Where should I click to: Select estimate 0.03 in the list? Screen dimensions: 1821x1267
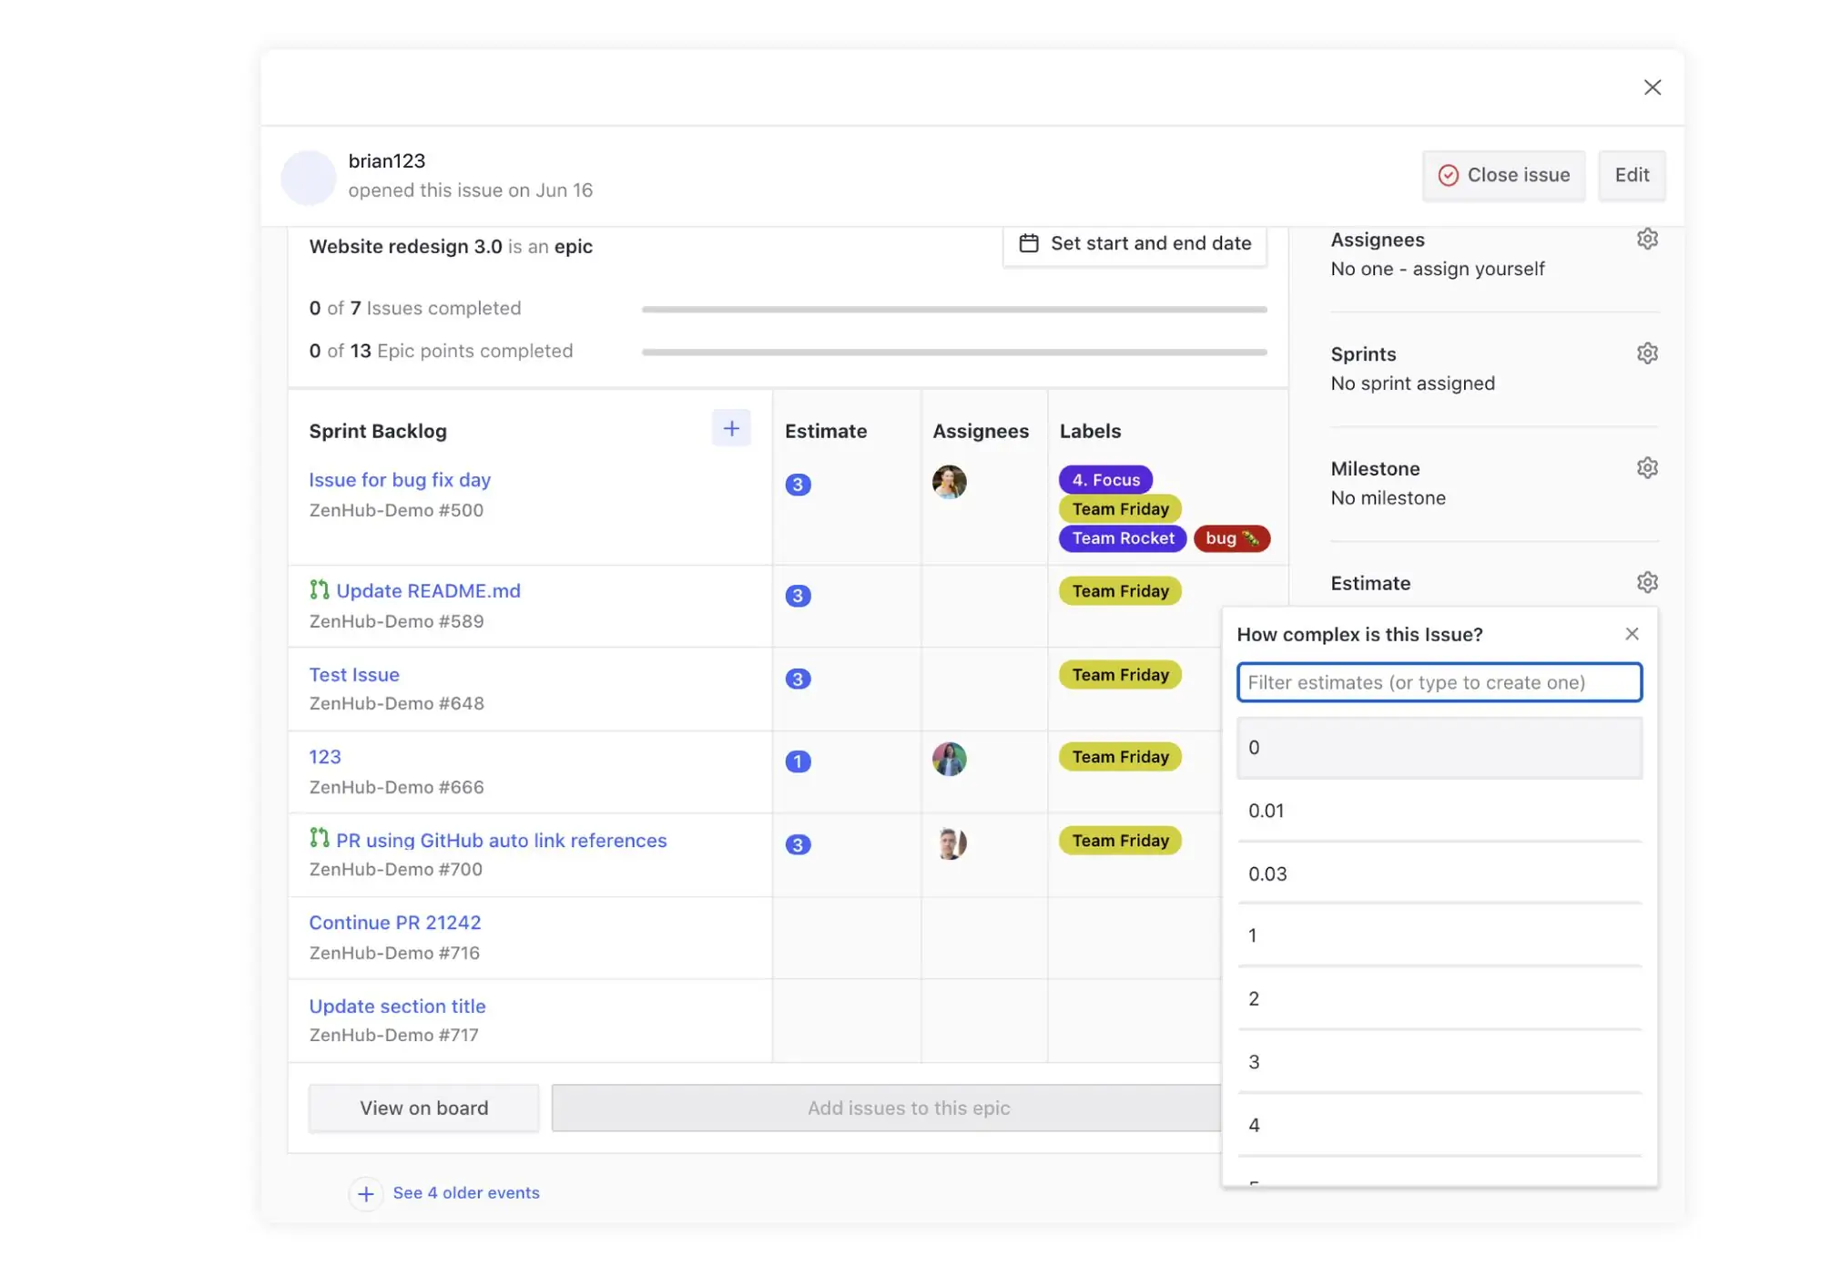coord(1439,874)
